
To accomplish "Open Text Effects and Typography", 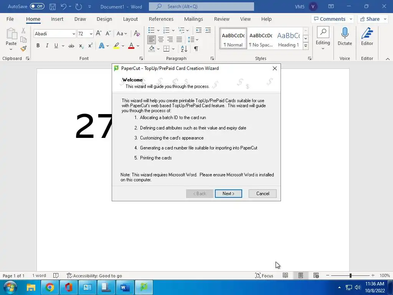I will coord(101,46).
